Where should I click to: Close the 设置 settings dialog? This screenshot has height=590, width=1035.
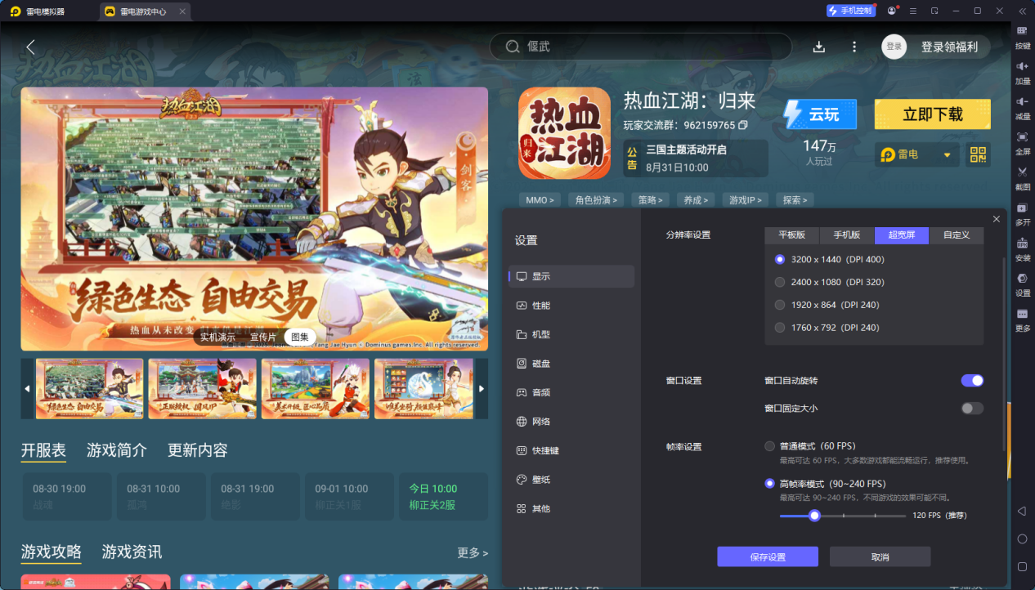pos(996,219)
